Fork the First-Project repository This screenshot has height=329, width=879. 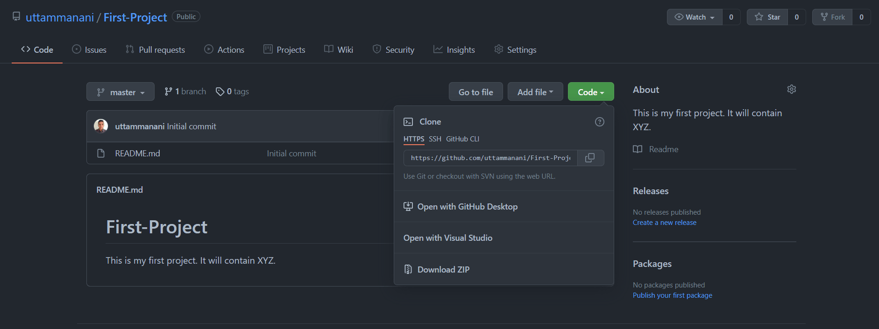[832, 17]
